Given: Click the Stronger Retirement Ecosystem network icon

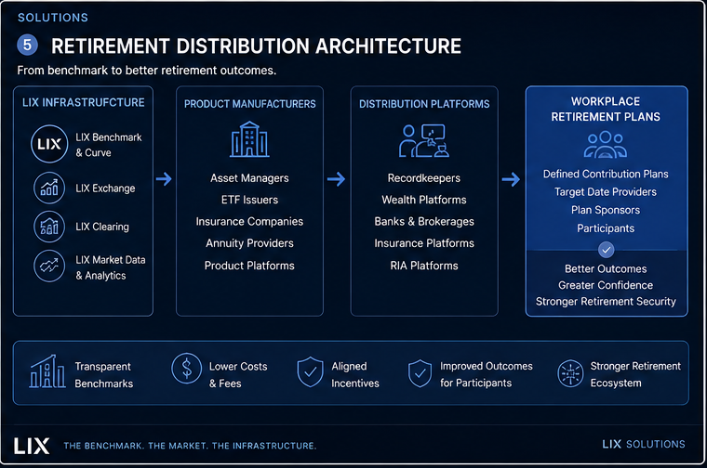Looking at the screenshot, I should pos(570,373).
